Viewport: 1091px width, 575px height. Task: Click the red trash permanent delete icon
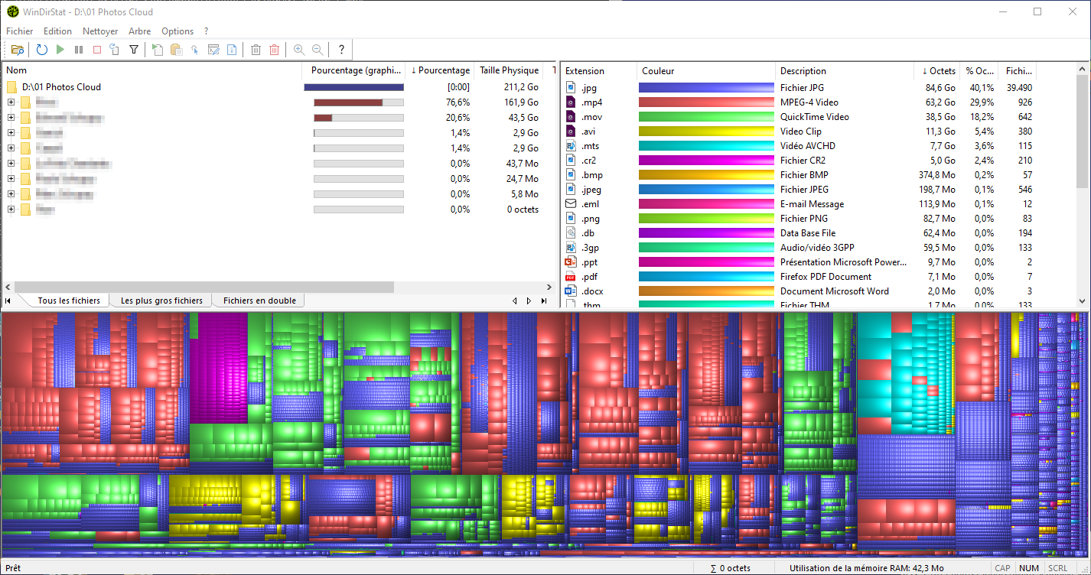(x=275, y=50)
